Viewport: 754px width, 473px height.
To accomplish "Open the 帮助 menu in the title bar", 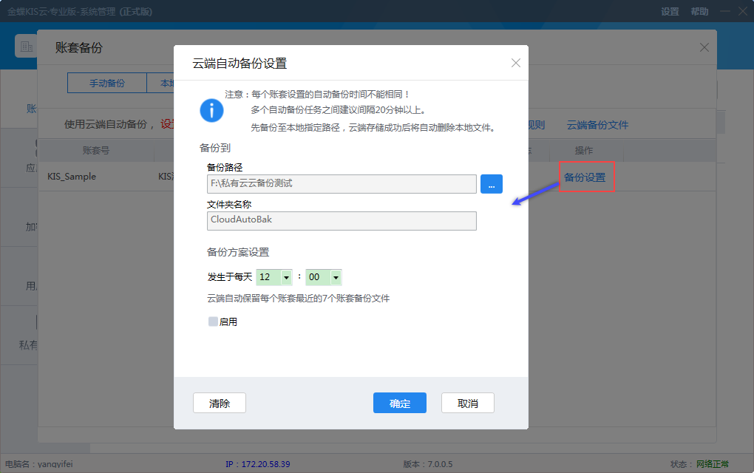I will click(698, 11).
